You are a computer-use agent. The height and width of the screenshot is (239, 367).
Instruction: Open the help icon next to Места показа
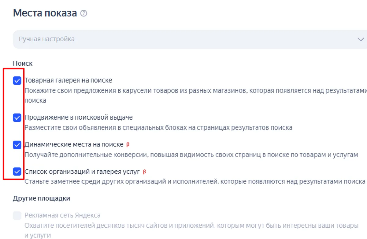point(83,14)
